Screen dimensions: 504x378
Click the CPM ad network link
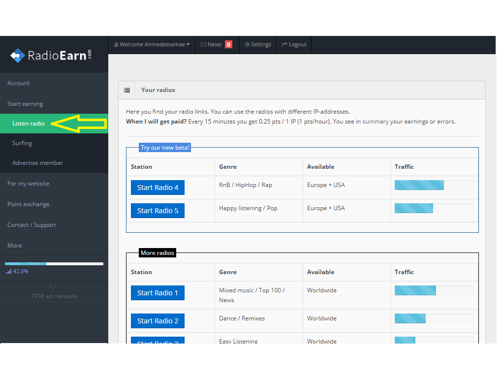[54, 296]
